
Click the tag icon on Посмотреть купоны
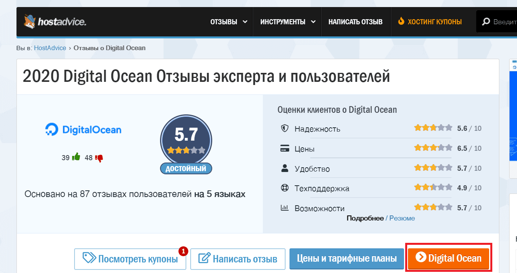[x=89, y=258]
